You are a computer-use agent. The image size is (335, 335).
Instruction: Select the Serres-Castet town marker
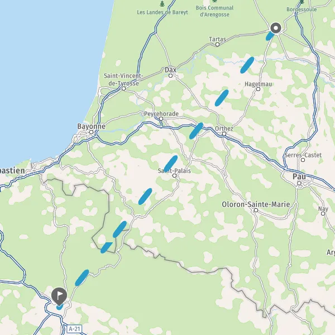click(x=303, y=160)
